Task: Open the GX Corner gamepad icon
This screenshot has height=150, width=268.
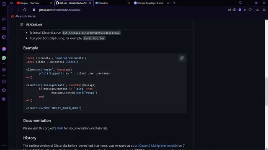Action: [12, 3]
